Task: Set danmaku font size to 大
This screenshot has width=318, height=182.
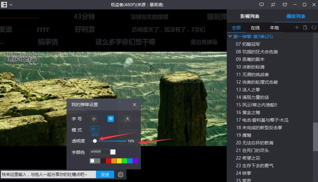Action: pyautogui.click(x=127, y=119)
